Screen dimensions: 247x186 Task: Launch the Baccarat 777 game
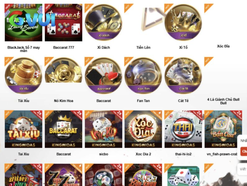coord(63,22)
